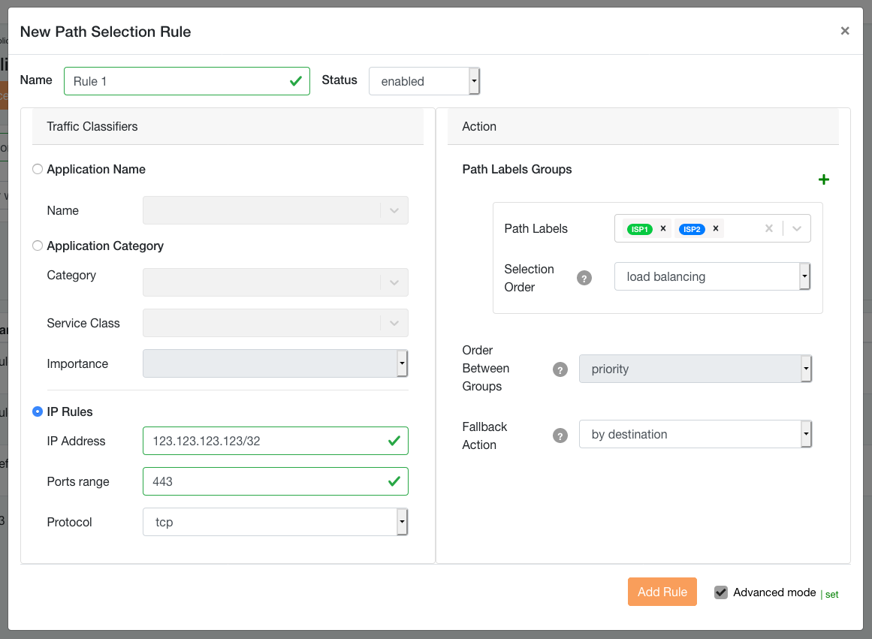Remove the ISP1 path label tag

click(662, 229)
